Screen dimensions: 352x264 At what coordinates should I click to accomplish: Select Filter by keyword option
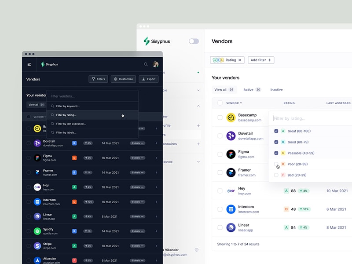pos(92,106)
